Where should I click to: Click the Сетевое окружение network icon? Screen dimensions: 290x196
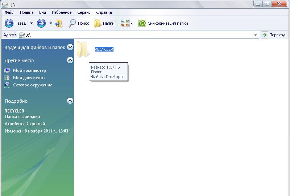coord(7,85)
